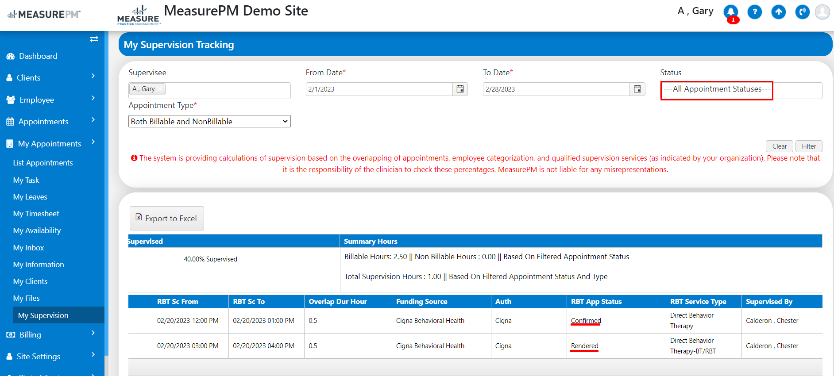Viewport: 834px width, 376px height.
Task: Click the Appointments calendar icon
Action: [x=10, y=122]
